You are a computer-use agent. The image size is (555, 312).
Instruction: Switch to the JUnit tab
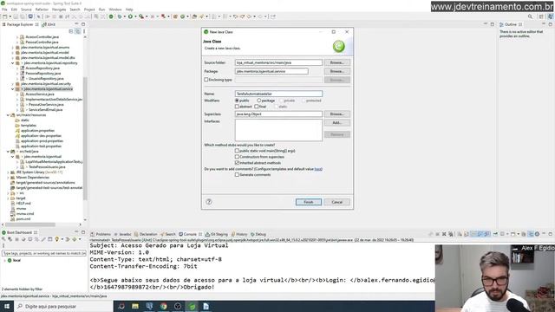click(49, 24)
